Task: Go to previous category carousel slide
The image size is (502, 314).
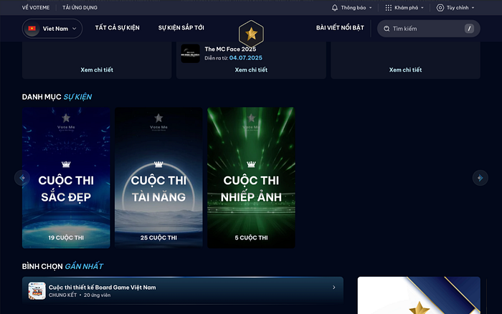Action: (22, 178)
